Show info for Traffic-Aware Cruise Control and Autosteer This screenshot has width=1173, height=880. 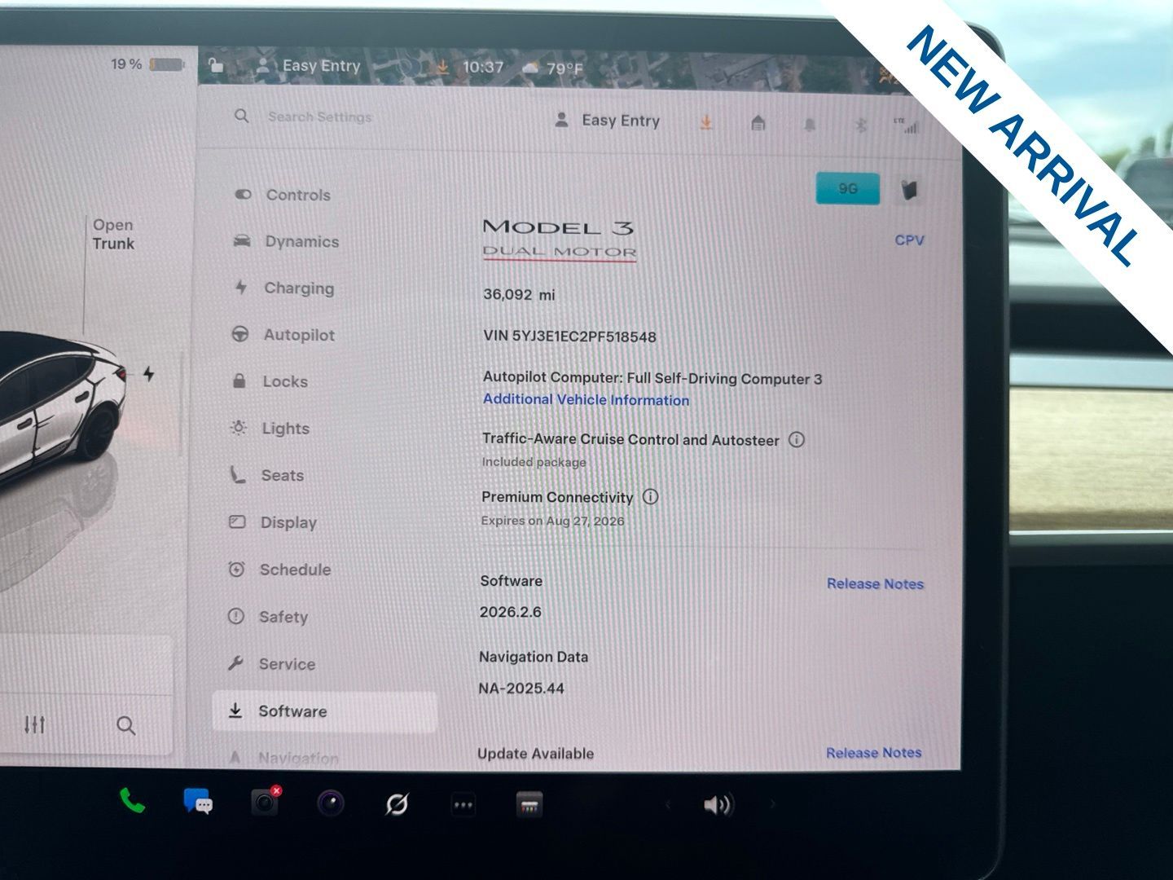tap(797, 440)
